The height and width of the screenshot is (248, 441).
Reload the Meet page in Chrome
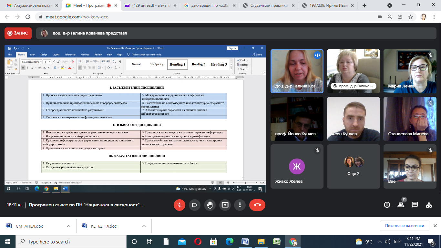(28, 17)
